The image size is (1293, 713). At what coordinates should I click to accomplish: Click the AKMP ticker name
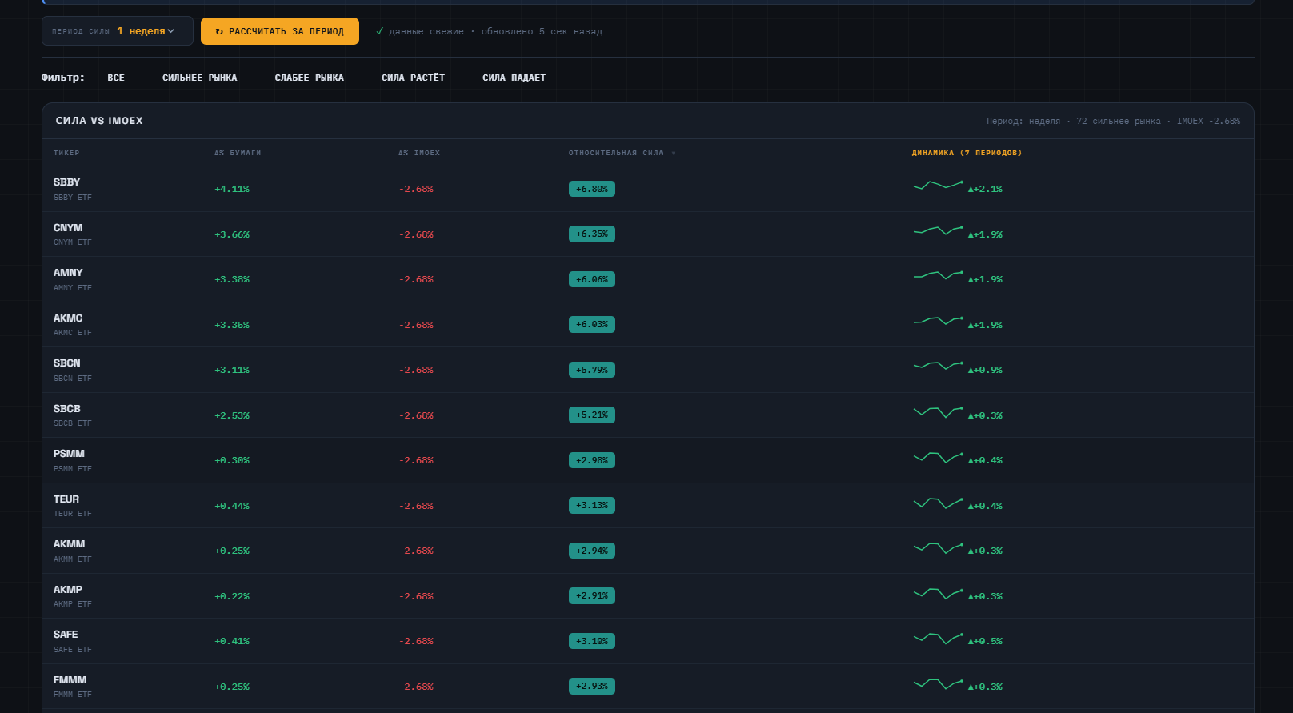[x=68, y=590]
